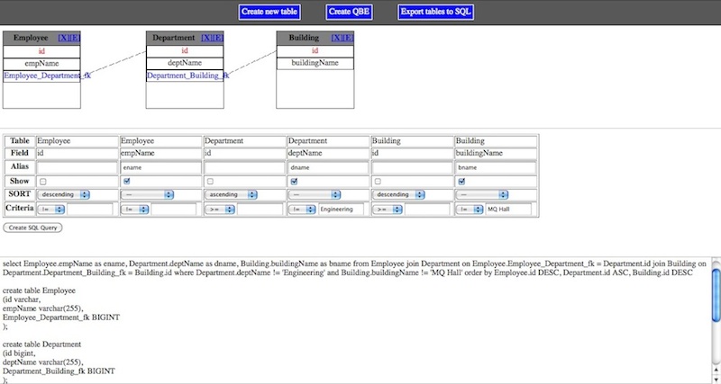The image size is (721, 384).
Task: Click the dname alias input field
Action: pos(328,167)
